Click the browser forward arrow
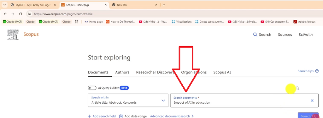This screenshot has height=118, width=323. [13, 14]
